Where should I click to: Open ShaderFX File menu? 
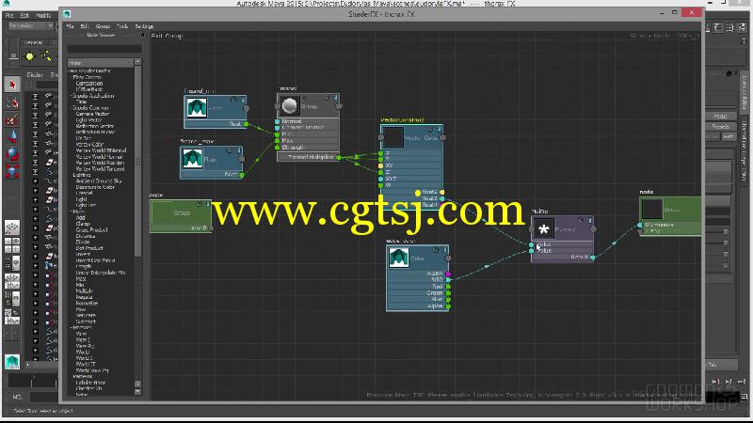pos(70,26)
